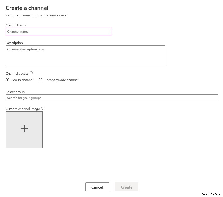Image resolution: width=223 pixels, height=197 pixels.
Task: Click the "Select group" label
Action: [15, 92]
